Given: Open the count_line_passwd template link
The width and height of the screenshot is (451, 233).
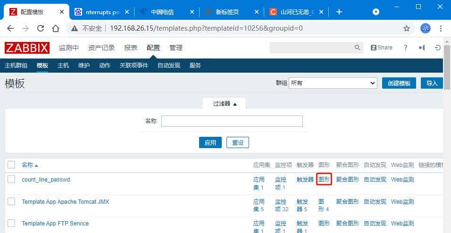Looking at the screenshot, I should tap(46, 180).
